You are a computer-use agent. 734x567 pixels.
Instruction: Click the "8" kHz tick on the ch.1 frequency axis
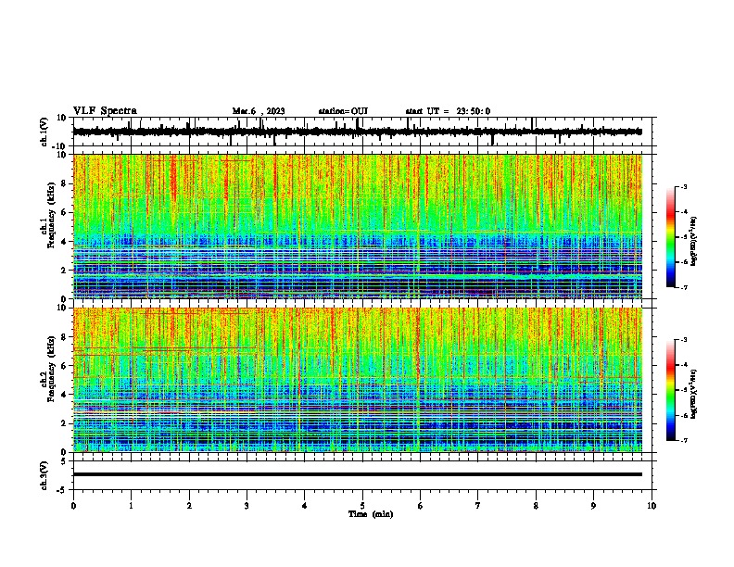pyautogui.click(x=64, y=183)
